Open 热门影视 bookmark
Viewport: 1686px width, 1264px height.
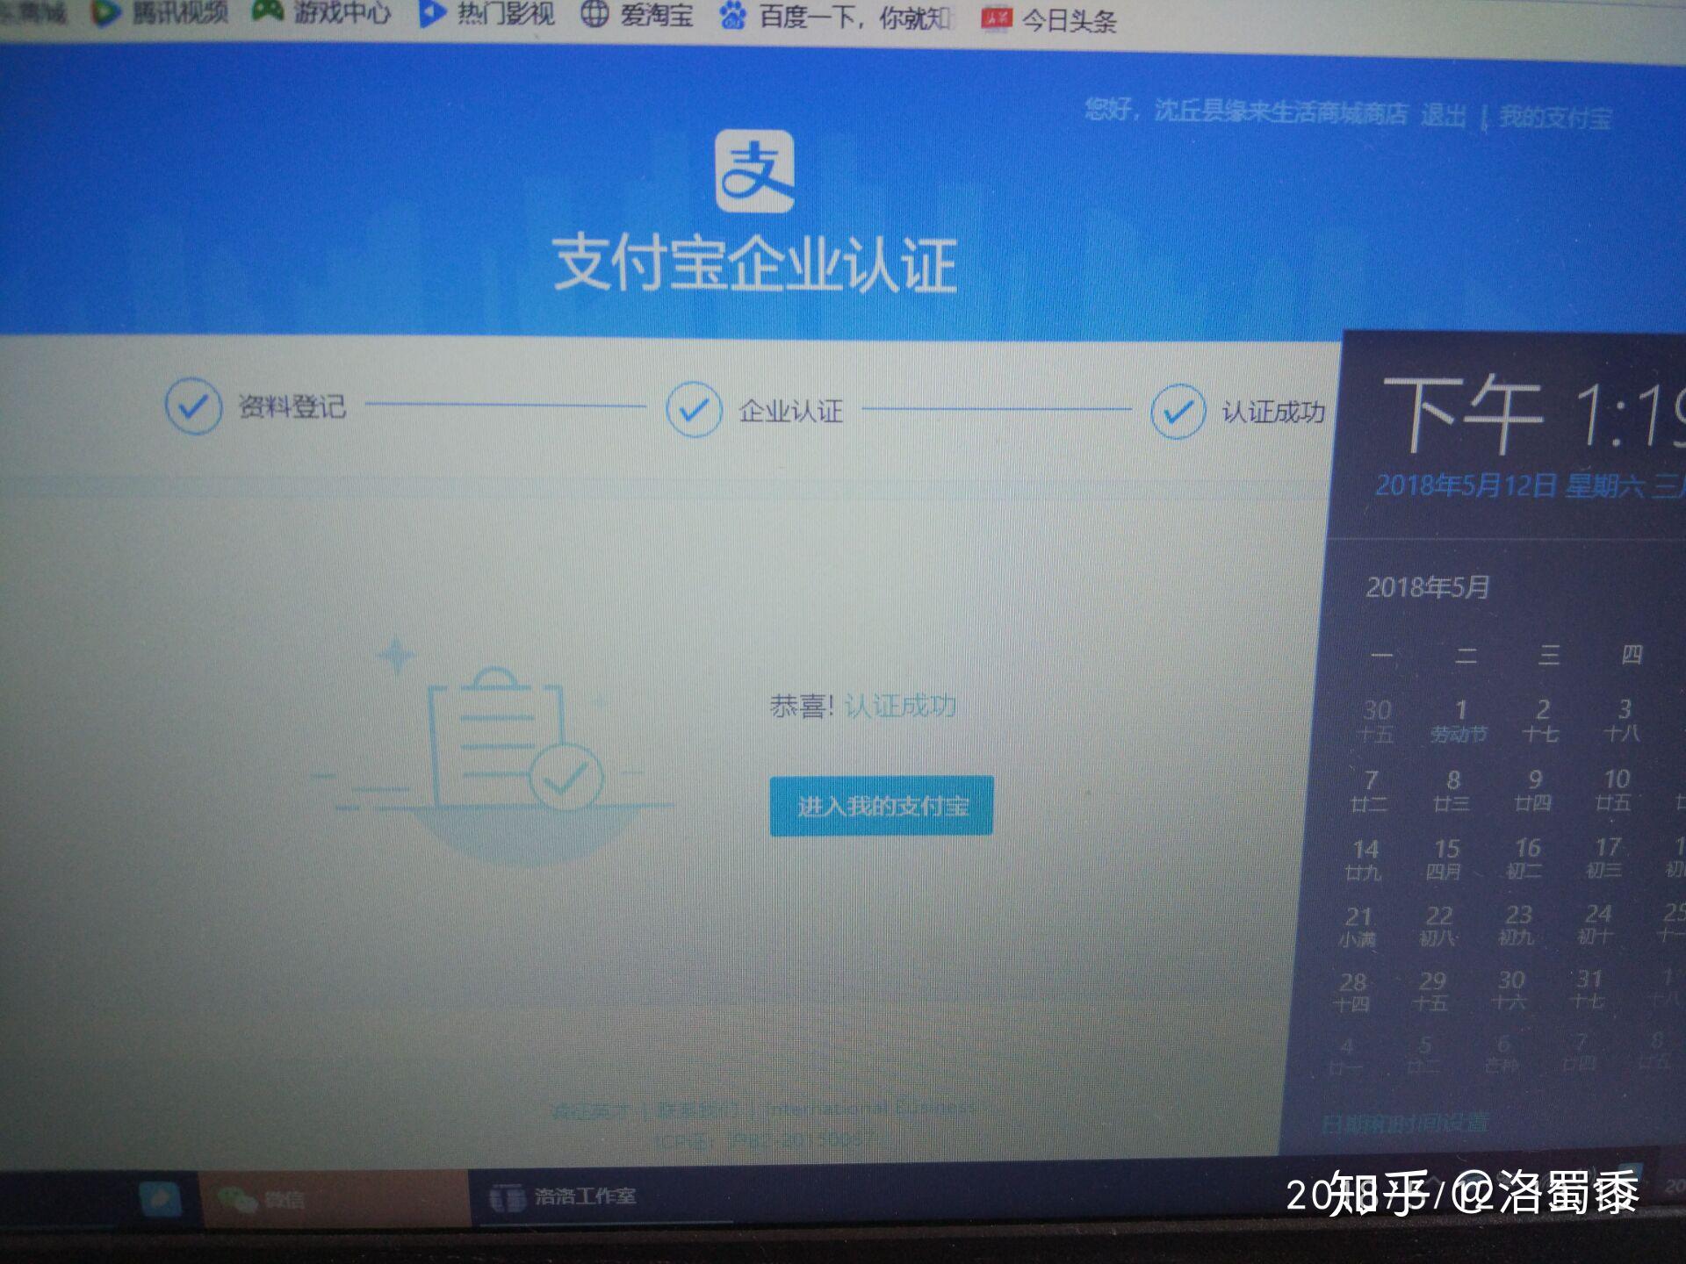pyautogui.click(x=486, y=14)
